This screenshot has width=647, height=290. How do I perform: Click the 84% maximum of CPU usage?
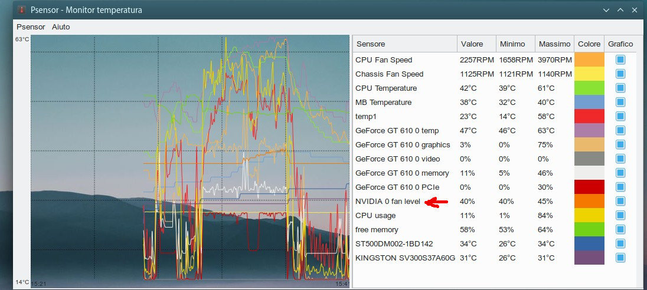(545, 216)
